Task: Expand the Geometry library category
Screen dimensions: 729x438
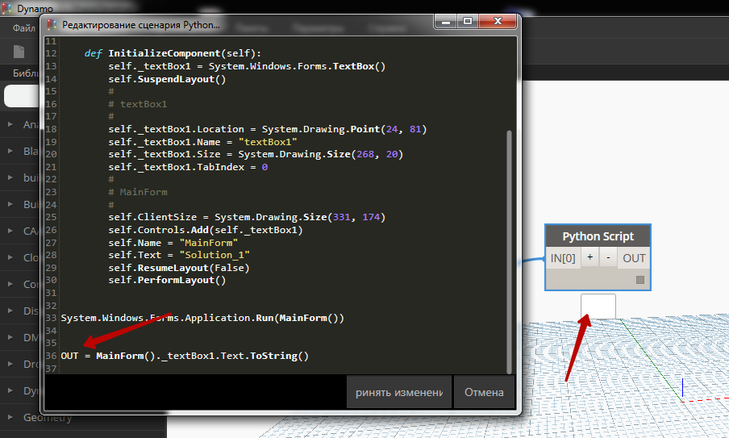Action: click(x=10, y=418)
